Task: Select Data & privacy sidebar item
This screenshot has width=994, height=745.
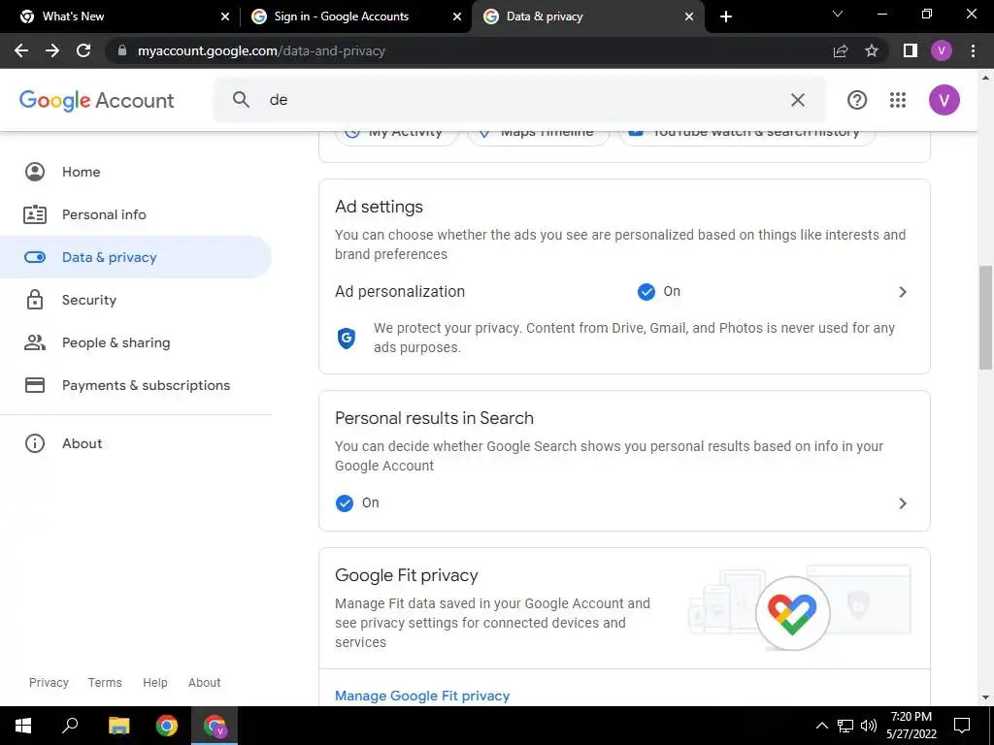Action: (136, 257)
